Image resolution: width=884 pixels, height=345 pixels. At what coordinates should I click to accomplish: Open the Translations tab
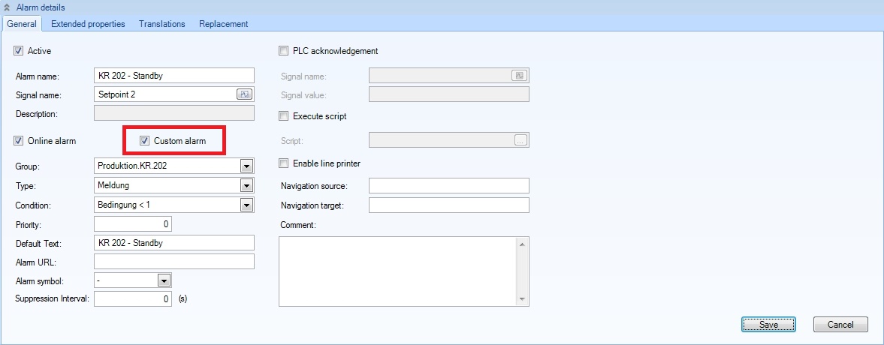[161, 24]
